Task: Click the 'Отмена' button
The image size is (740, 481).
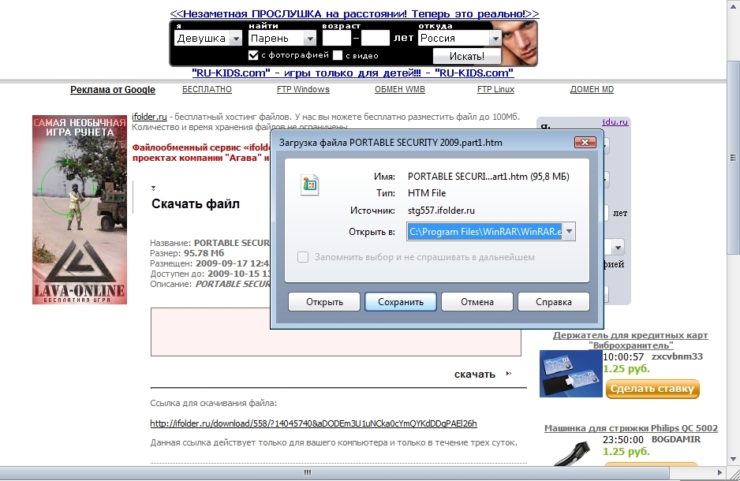Action: click(x=477, y=302)
